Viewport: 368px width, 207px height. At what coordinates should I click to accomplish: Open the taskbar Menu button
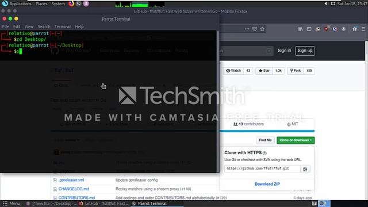11,204
